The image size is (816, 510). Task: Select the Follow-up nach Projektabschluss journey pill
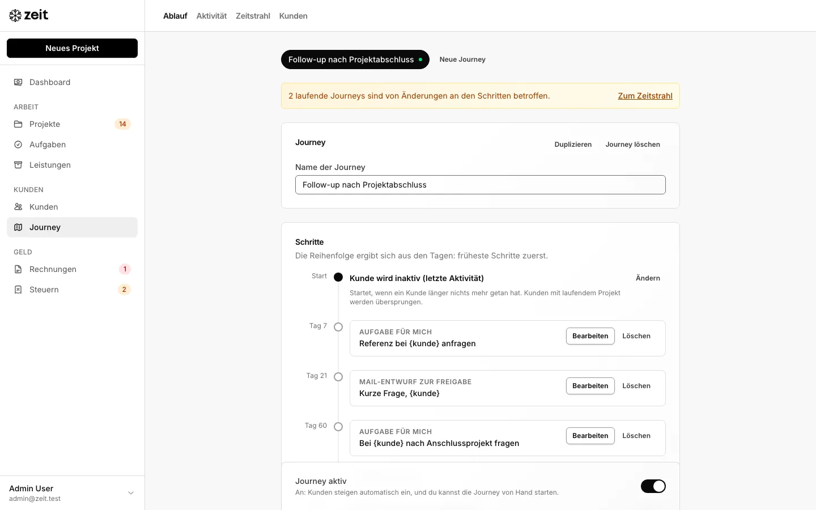355,59
